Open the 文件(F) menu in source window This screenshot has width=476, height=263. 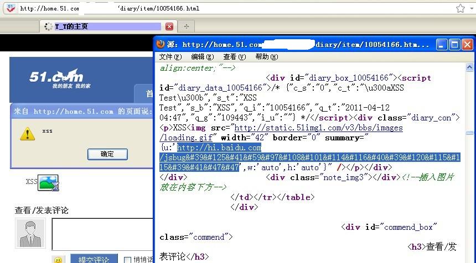170,57
